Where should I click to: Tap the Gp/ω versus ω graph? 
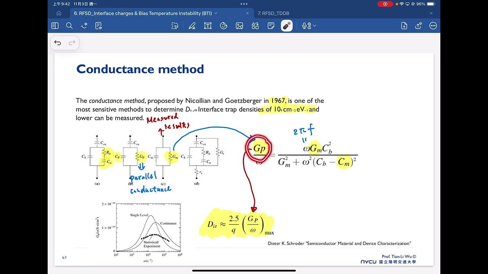point(140,232)
